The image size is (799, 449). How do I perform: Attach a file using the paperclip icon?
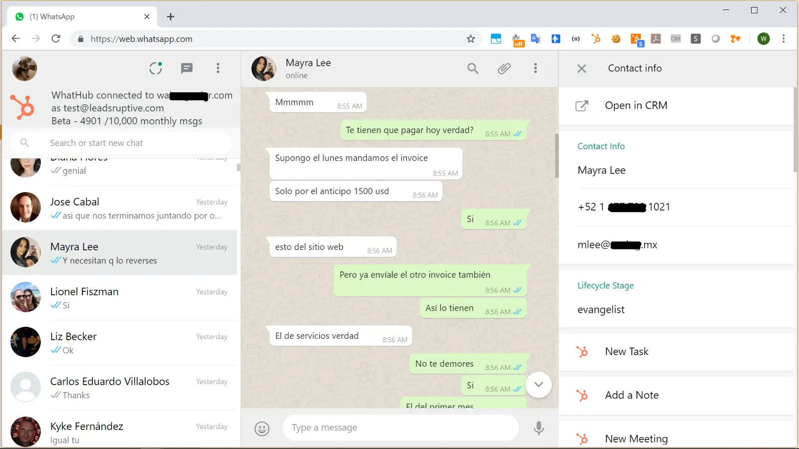(504, 68)
